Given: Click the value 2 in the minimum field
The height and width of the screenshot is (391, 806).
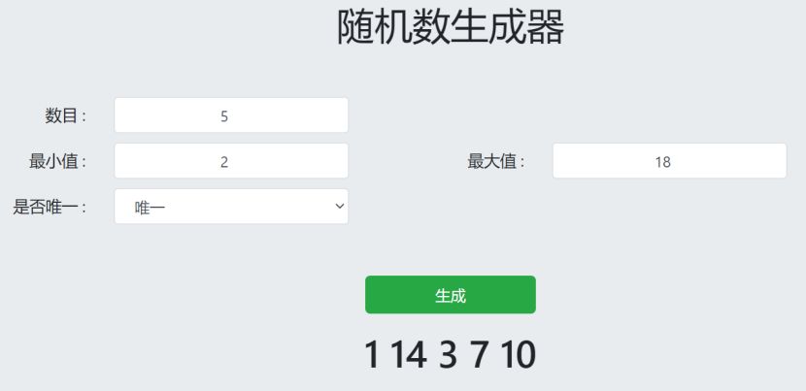Looking at the screenshot, I should click(x=224, y=162).
